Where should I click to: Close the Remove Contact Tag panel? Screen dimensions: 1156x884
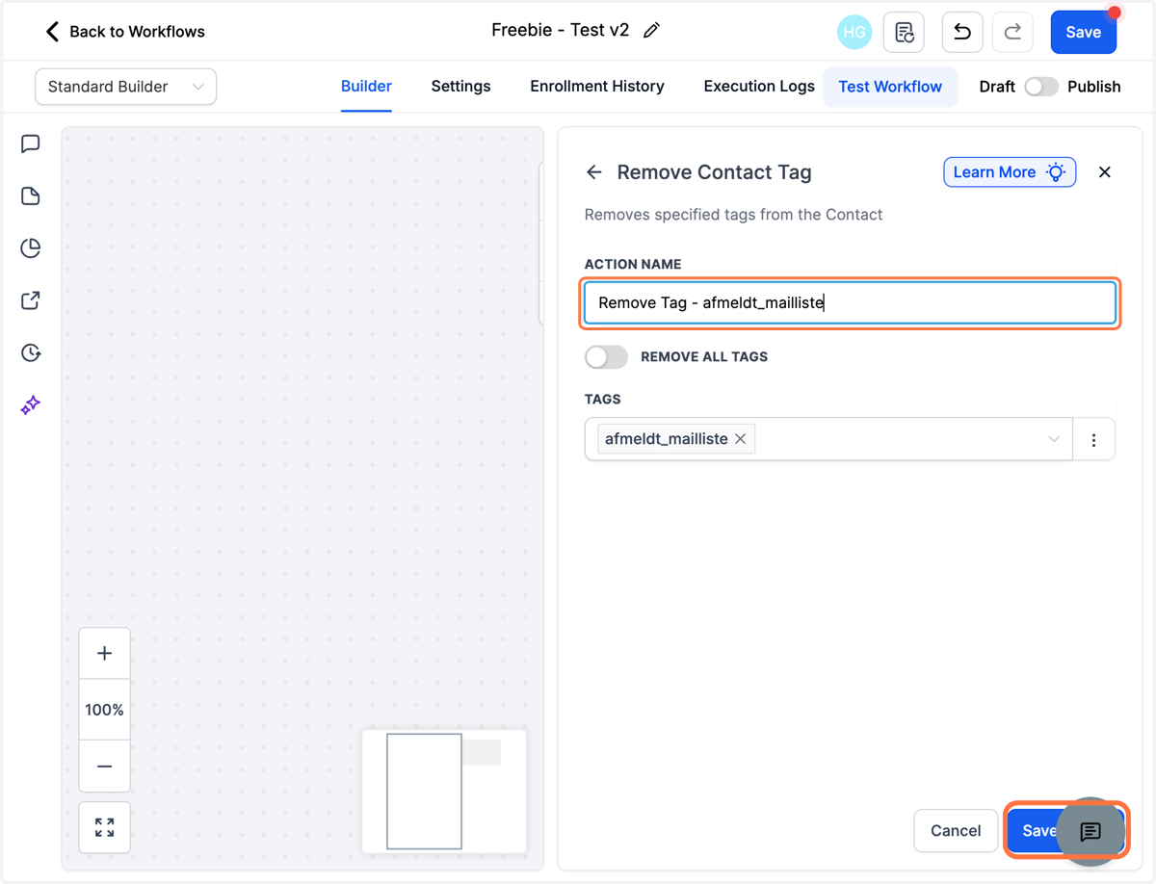1105,172
